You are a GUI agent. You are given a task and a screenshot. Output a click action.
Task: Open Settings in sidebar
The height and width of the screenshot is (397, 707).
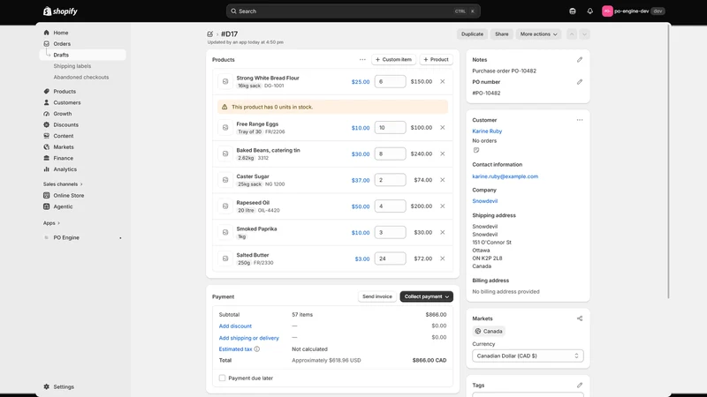(x=82, y=386)
